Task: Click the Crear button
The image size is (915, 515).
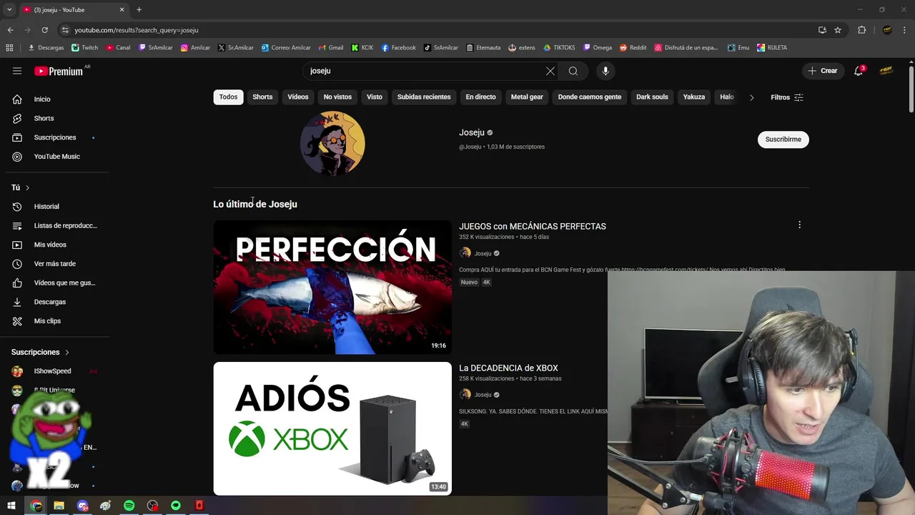Action: point(822,71)
